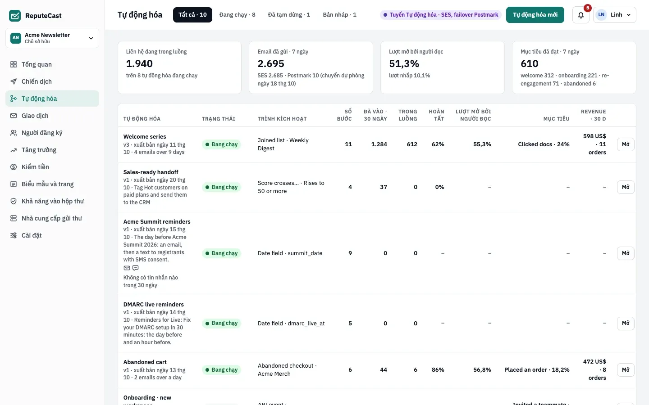Image resolution: width=649 pixels, height=405 pixels.
Task: Switch to Đã tạm dừng · 1 tab
Action: (289, 15)
